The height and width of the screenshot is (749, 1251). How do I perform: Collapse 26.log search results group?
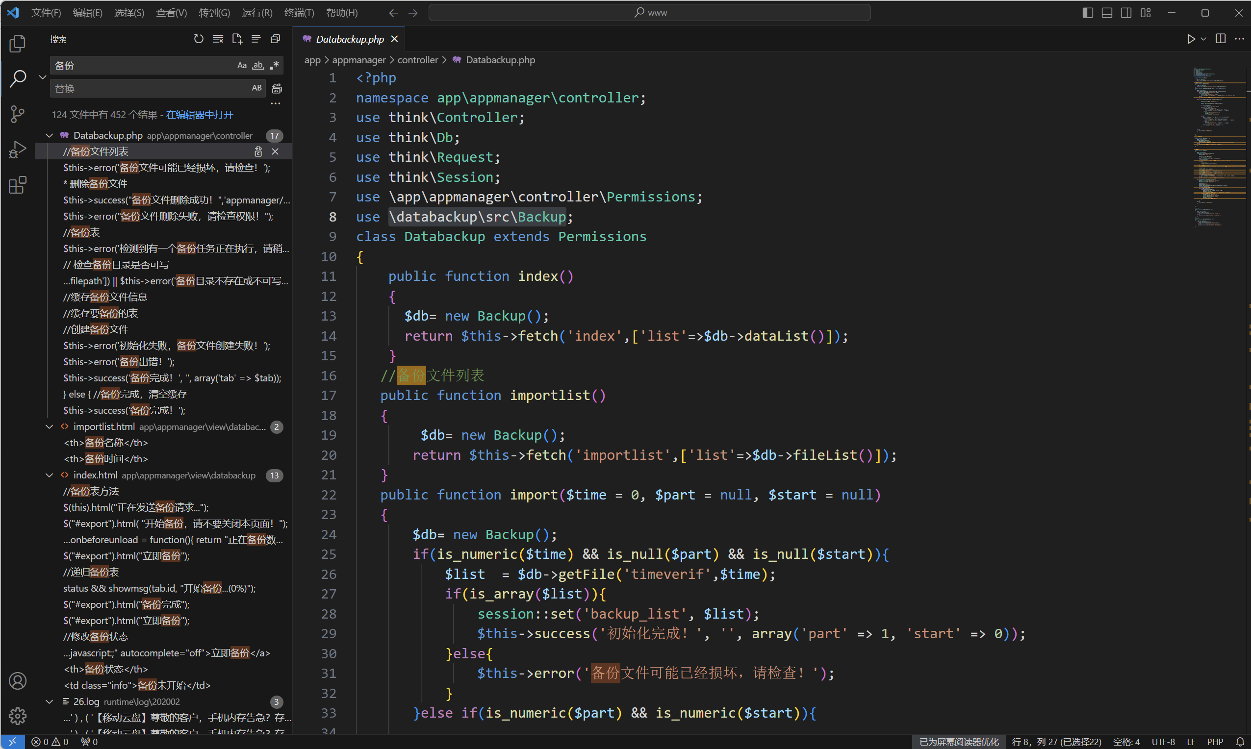point(49,701)
